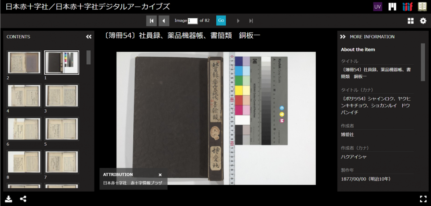Viewport: 431px width, 206px height.
Task: Jump to the last image
Action: pos(251,21)
